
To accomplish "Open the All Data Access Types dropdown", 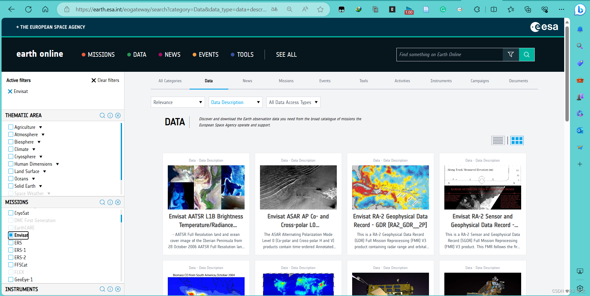I will pyautogui.click(x=293, y=102).
